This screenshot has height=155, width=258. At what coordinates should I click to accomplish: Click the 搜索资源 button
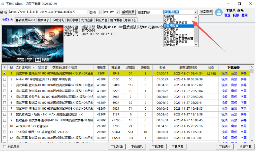pyautogui.click(x=206, y=12)
